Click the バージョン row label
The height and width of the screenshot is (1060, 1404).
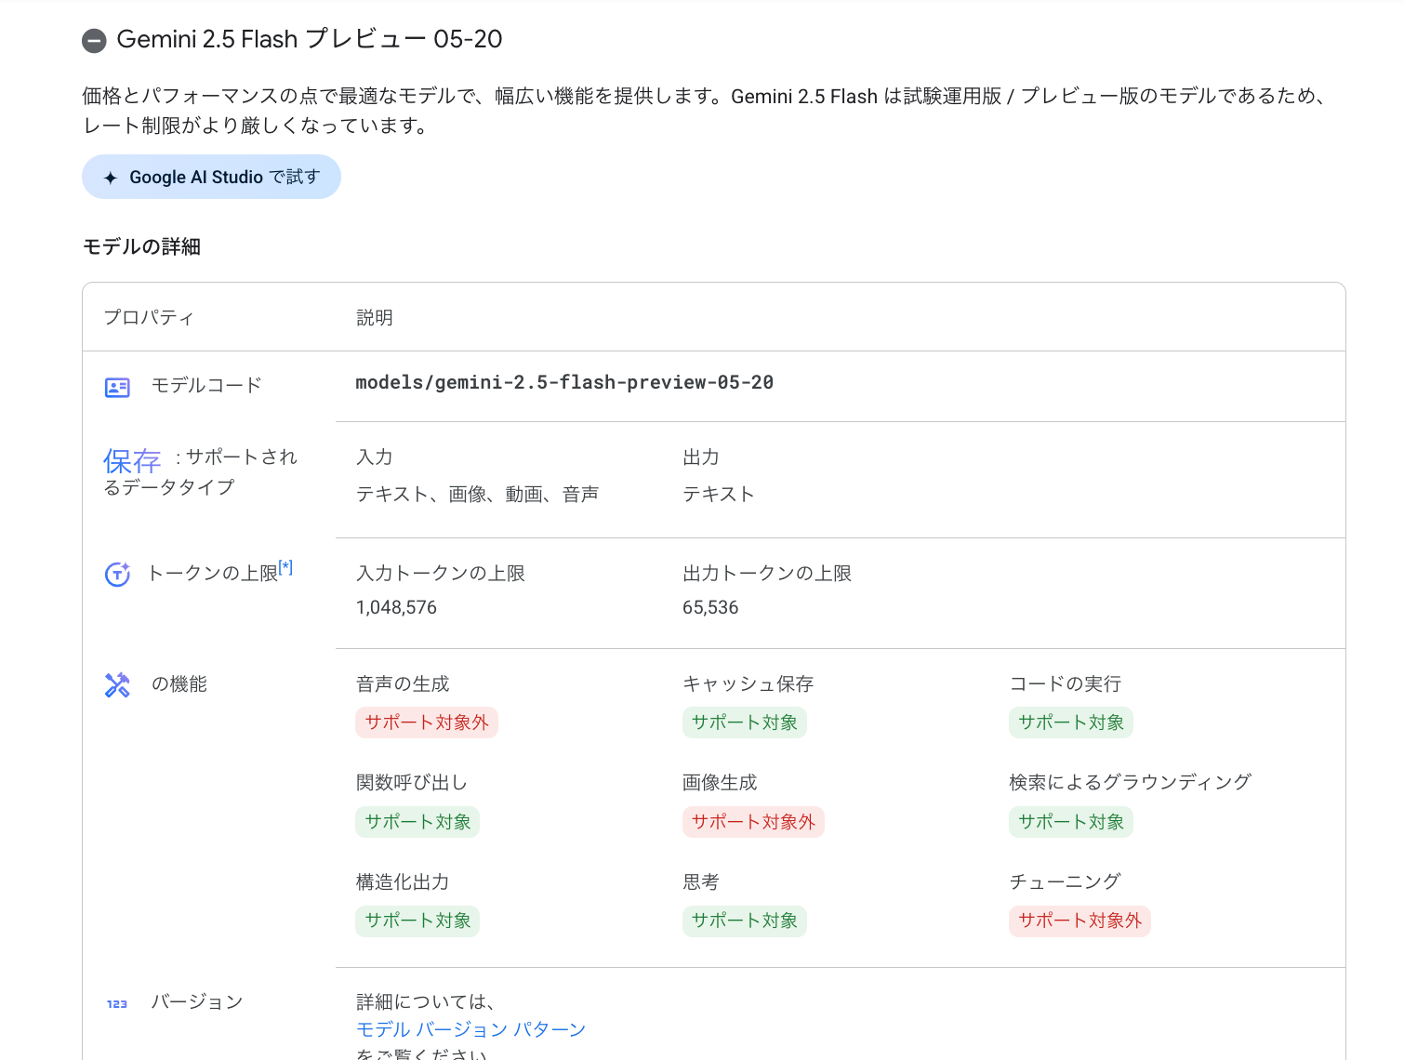(197, 1001)
